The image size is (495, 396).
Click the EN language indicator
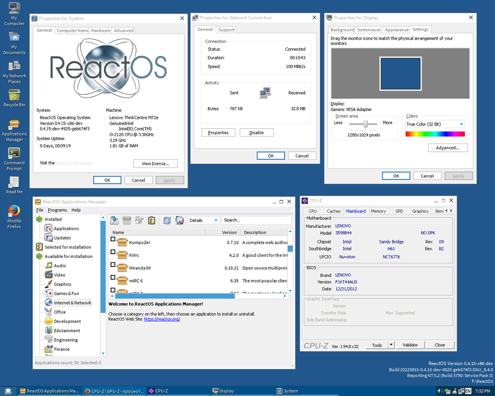coord(468,391)
